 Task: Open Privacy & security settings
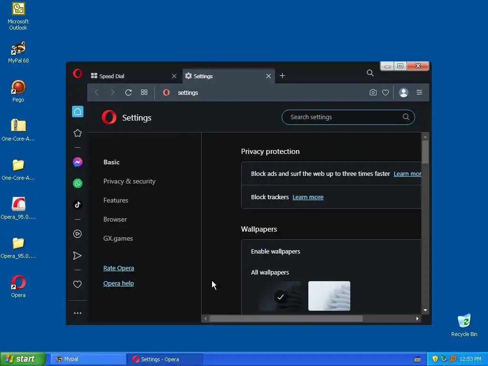click(129, 181)
